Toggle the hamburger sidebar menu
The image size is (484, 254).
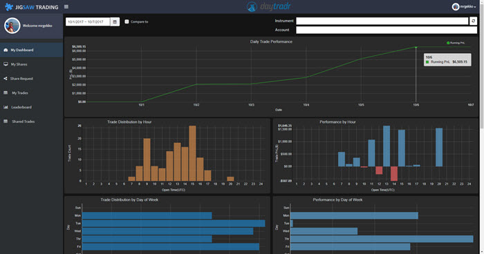pos(66,6)
